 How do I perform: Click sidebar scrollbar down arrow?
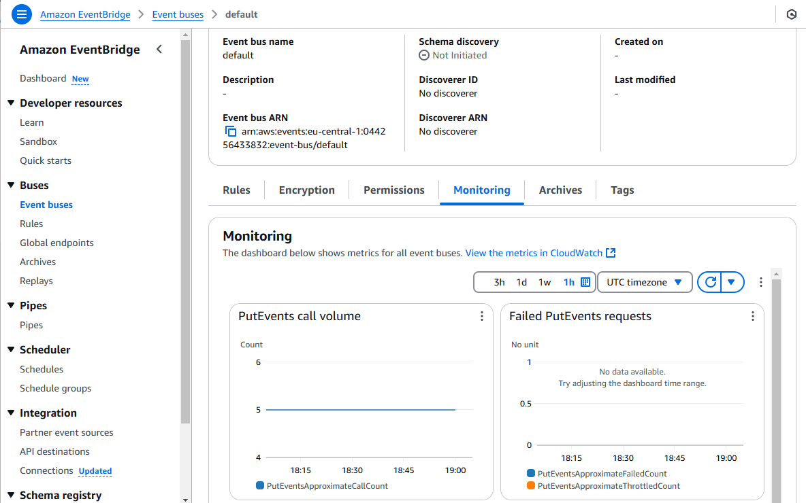(186, 499)
